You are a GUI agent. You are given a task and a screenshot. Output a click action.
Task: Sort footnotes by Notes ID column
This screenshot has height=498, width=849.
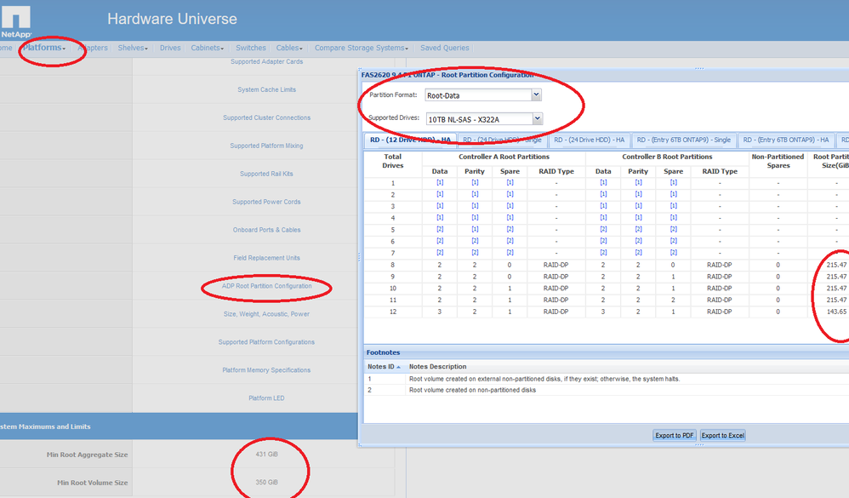(x=383, y=366)
